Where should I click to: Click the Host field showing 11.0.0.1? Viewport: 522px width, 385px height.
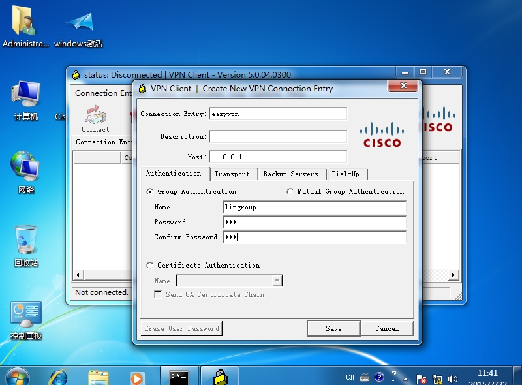[278, 157]
